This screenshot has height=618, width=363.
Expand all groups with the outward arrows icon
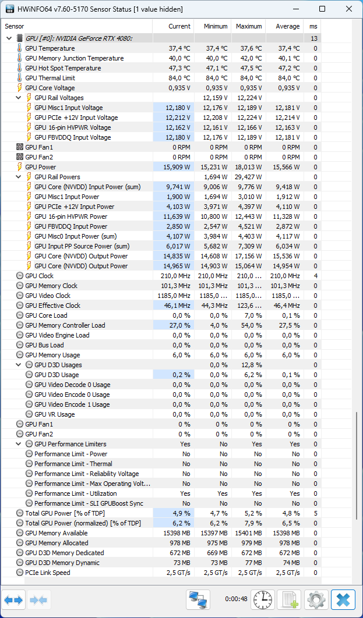point(14,599)
